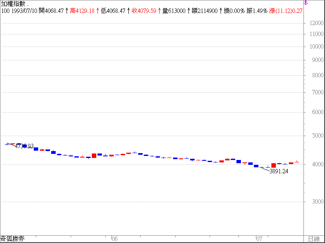Screen dimensions: 325x243
Task: Click the 漲(11.12)0.27 change value
Action: point(286,11)
